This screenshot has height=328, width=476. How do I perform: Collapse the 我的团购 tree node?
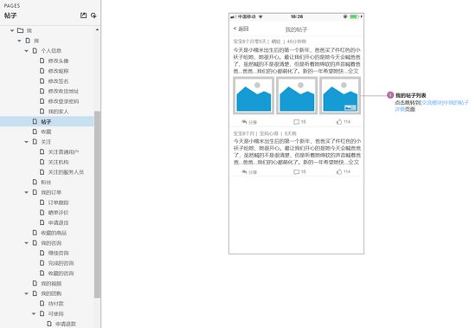(27, 293)
